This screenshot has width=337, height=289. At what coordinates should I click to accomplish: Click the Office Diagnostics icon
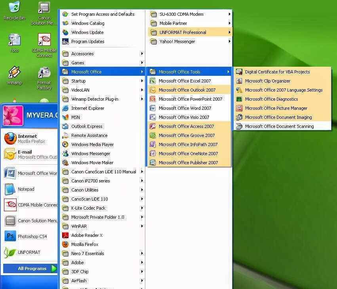(239, 99)
